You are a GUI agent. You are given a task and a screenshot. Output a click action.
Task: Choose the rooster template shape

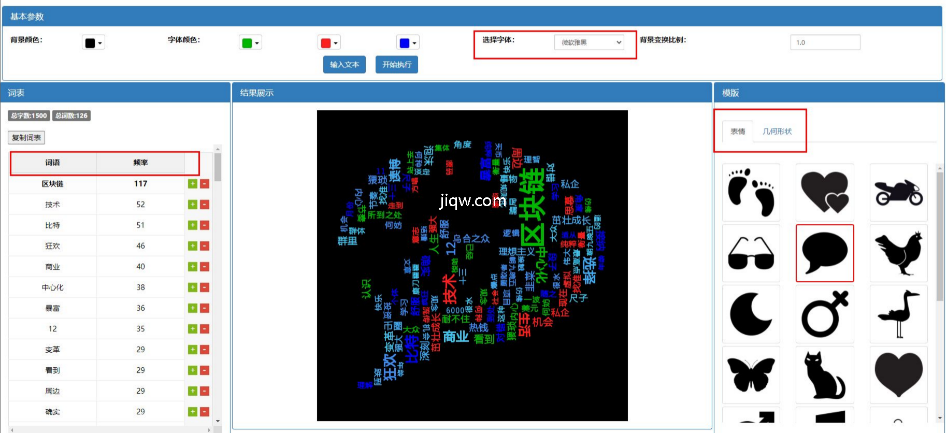pyautogui.click(x=898, y=253)
